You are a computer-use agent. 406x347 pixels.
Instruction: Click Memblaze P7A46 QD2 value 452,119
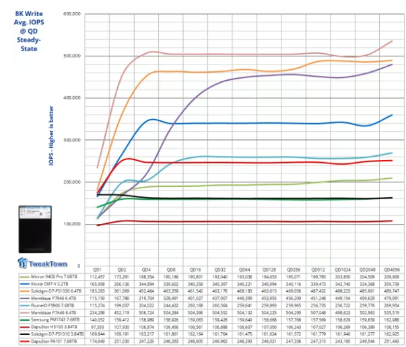[121, 313]
